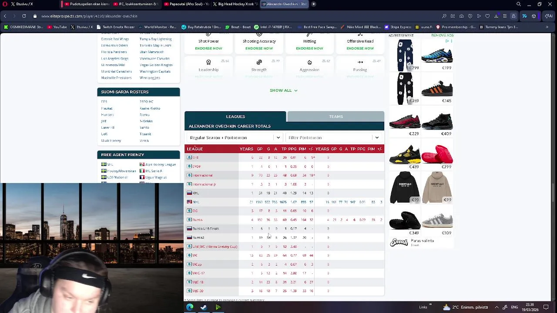Click the Strength dumbbell skill icon
Image resolution: width=557 pixels, height=313 pixels.
(259, 62)
